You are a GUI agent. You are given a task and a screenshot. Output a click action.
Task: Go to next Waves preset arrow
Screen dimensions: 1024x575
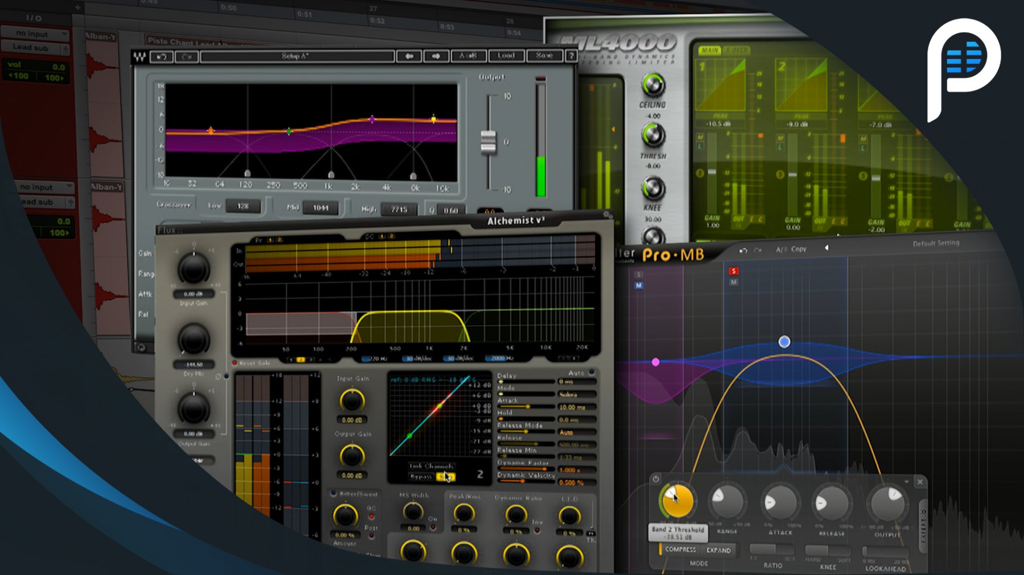pos(436,56)
